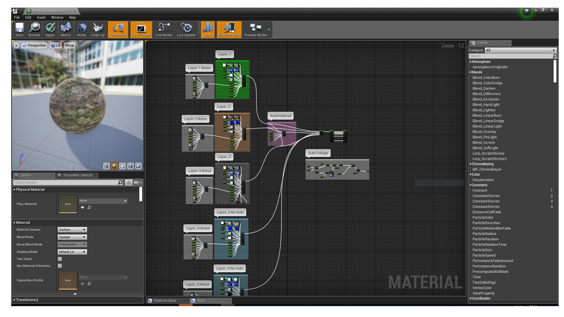
Task: Enable Use Material Attributes checkbox
Action: (x=60, y=266)
